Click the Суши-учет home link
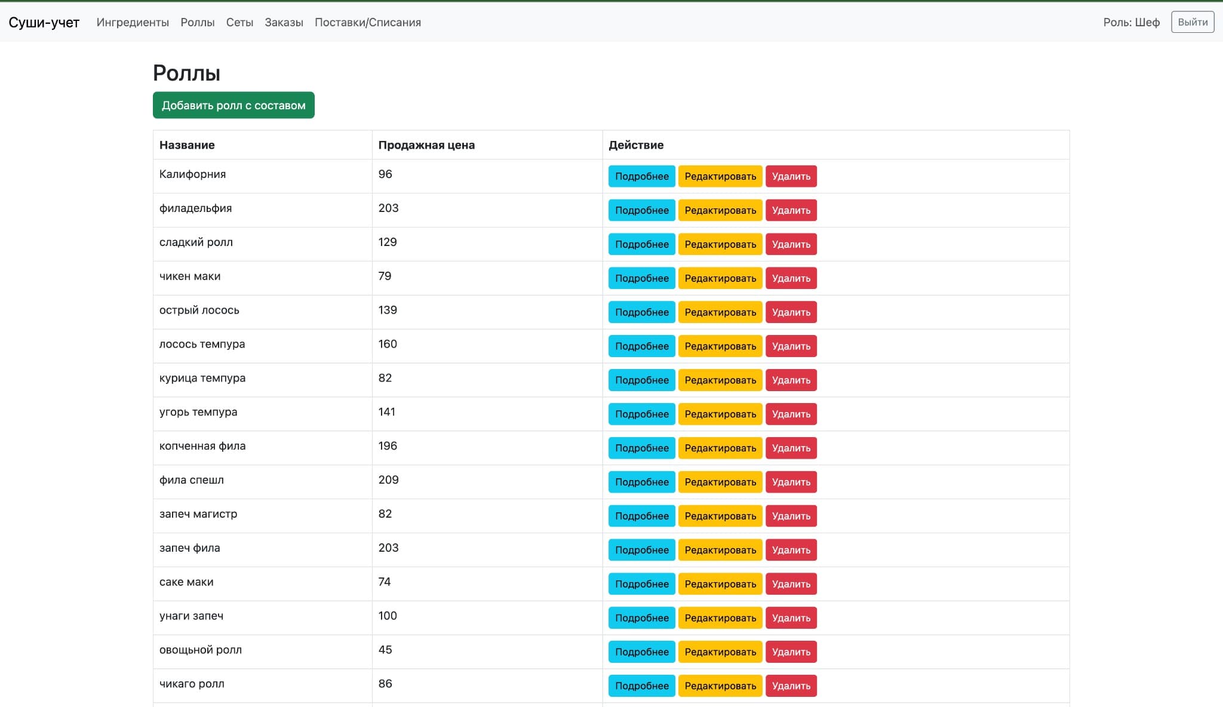This screenshot has height=707, width=1223. tap(44, 22)
